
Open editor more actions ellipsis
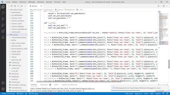[167, 6]
